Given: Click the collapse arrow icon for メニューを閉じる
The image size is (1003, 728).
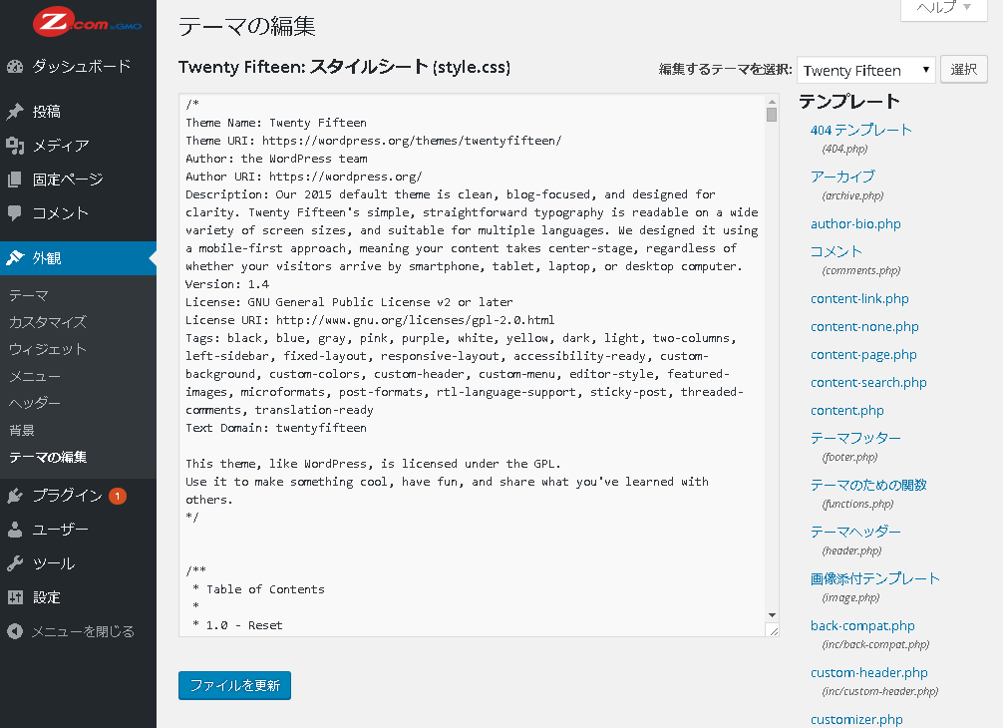Looking at the screenshot, I should pos(15,631).
